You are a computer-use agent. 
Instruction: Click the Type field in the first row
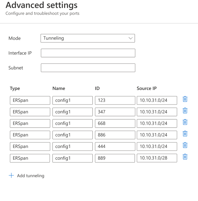30,100
